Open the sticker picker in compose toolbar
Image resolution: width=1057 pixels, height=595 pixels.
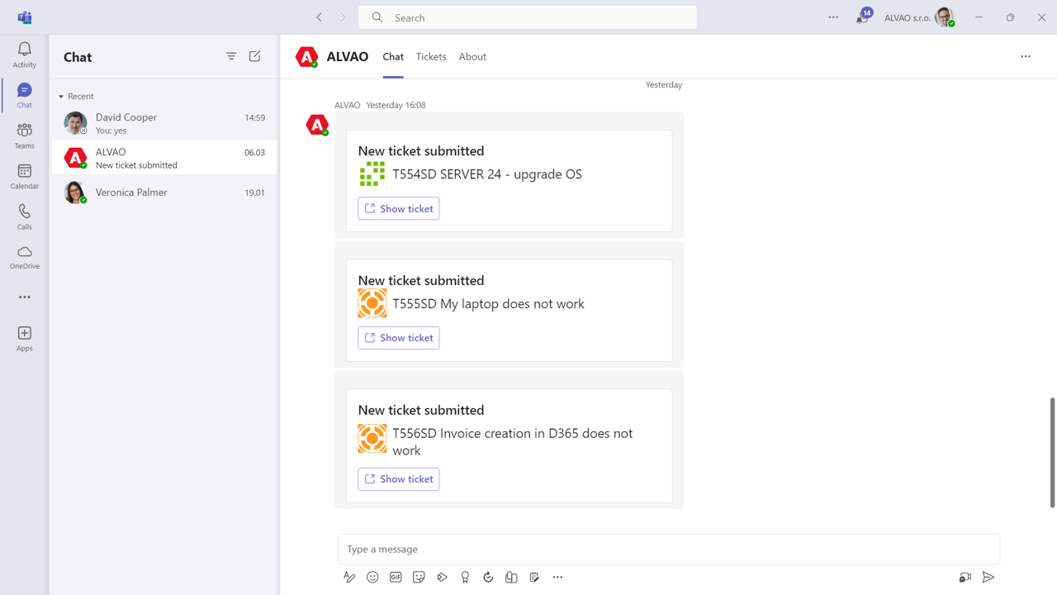pos(419,577)
